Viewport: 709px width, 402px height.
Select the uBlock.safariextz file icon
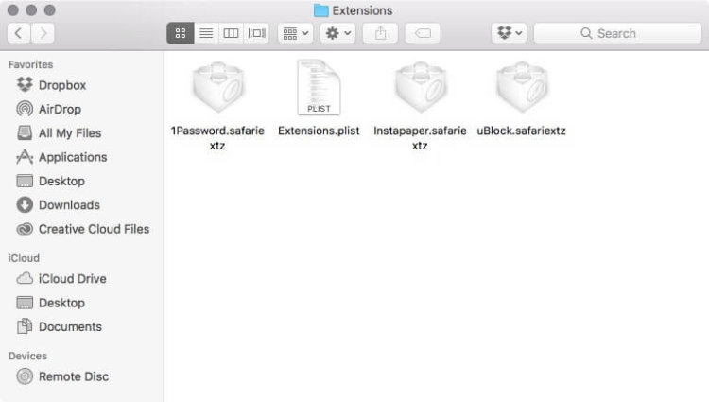[522, 87]
